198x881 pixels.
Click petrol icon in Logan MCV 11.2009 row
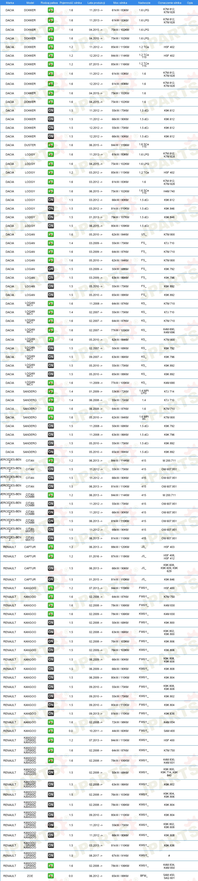tap(51, 383)
